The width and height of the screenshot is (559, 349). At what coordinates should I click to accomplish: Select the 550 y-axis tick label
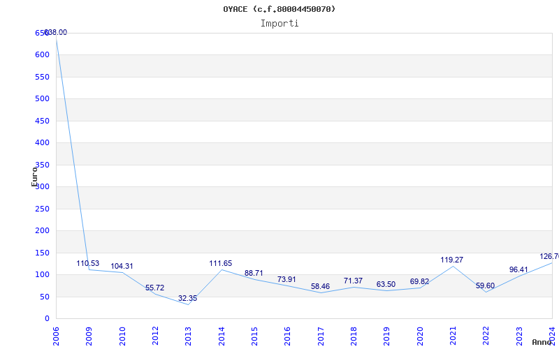pos(42,77)
